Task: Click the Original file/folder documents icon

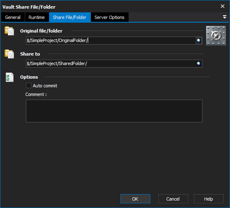Action: tap(9, 31)
